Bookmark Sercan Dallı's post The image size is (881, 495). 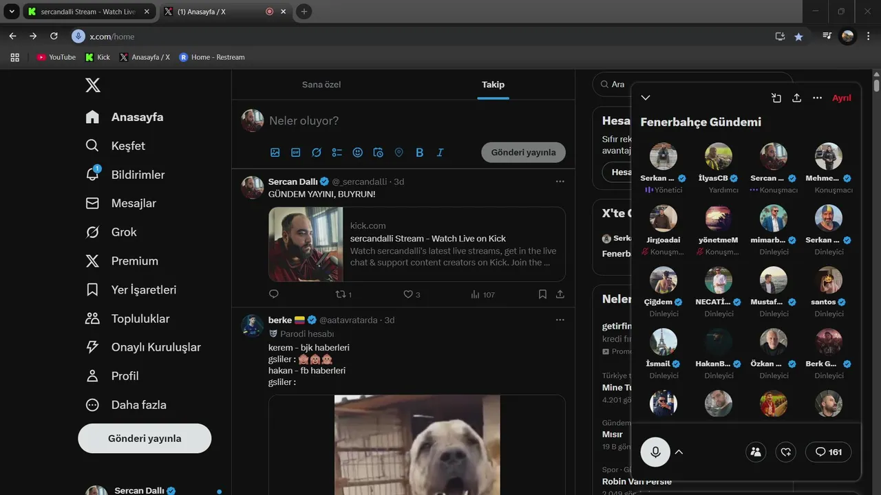point(542,294)
